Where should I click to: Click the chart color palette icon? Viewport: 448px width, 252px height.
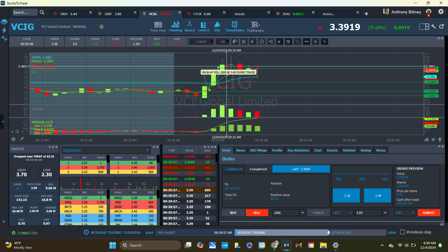[x=235, y=42]
